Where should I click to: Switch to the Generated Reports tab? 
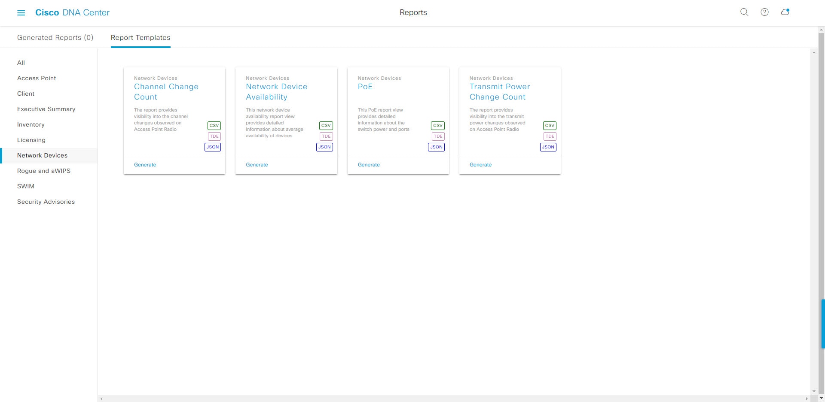click(x=55, y=37)
